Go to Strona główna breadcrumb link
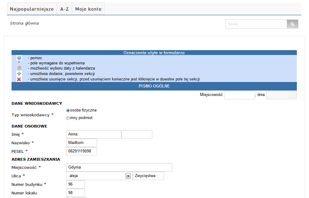Image resolution: width=309 pixels, height=198 pixels. click(24, 23)
